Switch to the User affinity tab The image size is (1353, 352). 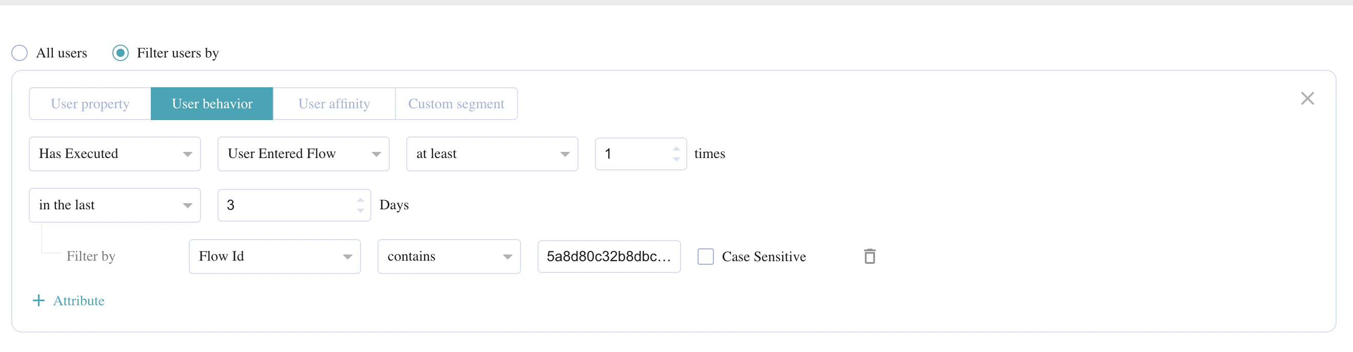(x=333, y=104)
